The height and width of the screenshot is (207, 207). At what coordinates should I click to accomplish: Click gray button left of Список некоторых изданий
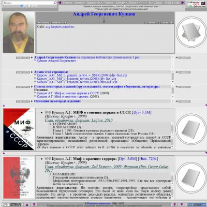pos(23,87)
